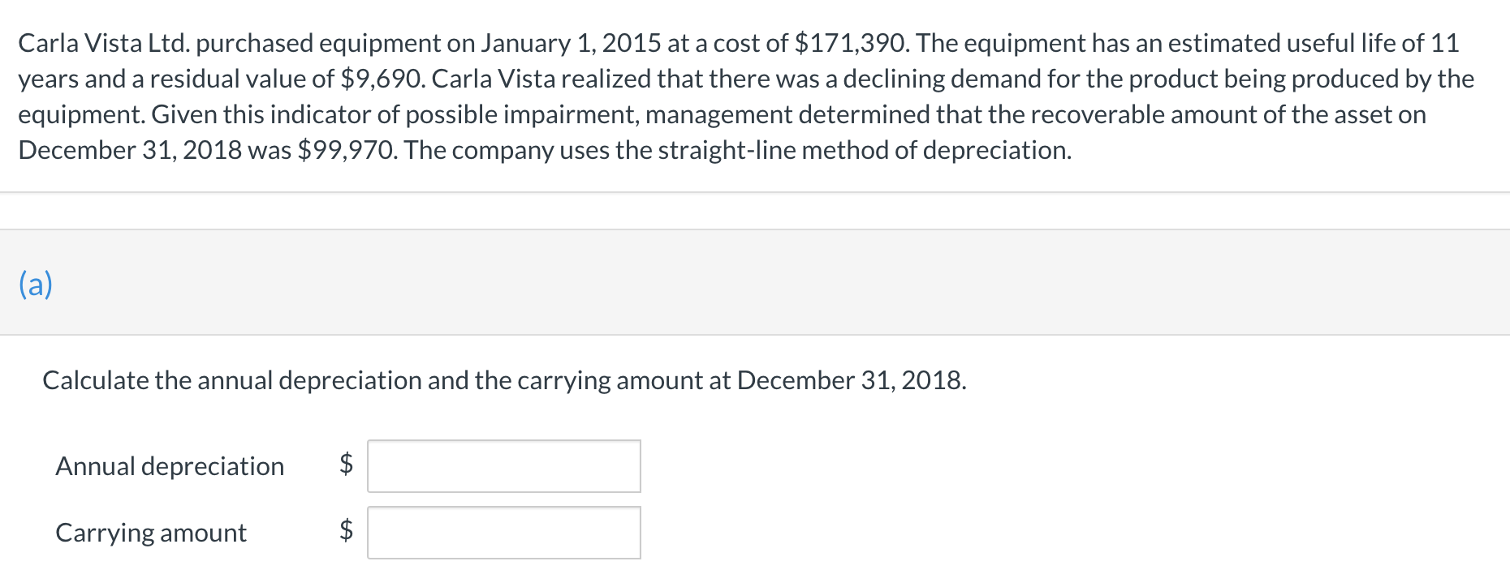Select the Carrying amount label
The width and height of the screenshot is (1510, 587).
pyautogui.click(x=151, y=533)
